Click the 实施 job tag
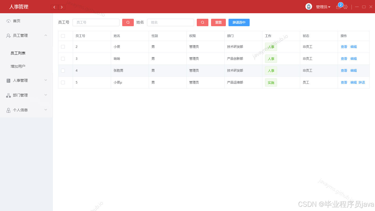The image size is (375, 211). pos(271,83)
